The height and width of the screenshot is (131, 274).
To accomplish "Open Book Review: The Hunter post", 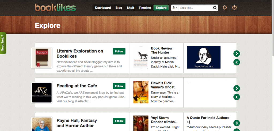I will [x=162, y=50].
